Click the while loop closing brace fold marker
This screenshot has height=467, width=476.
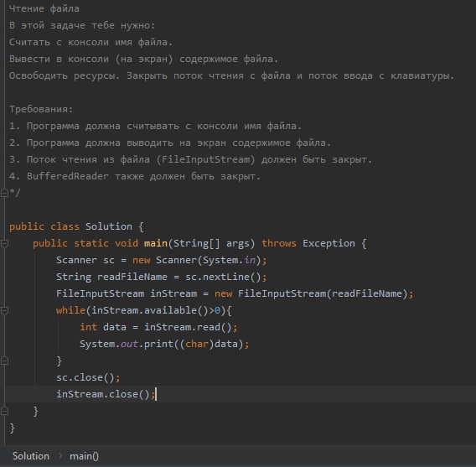click(4, 361)
